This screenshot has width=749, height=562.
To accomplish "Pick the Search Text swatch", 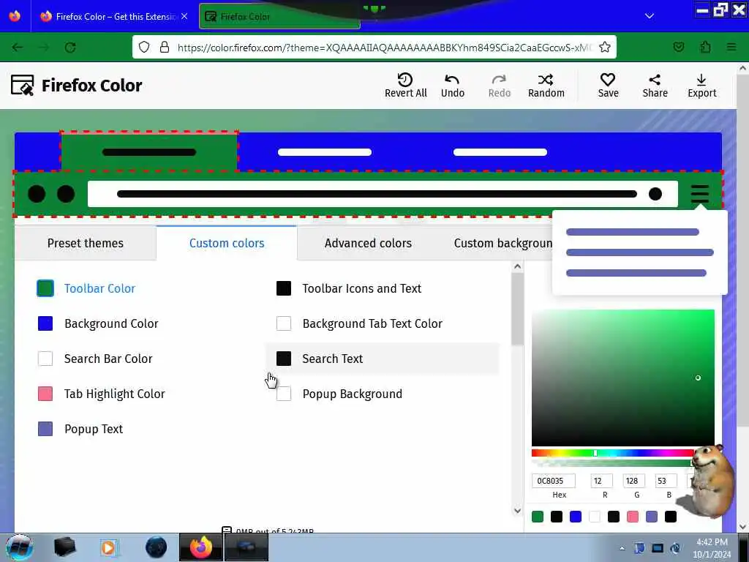I will pos(284,359).
